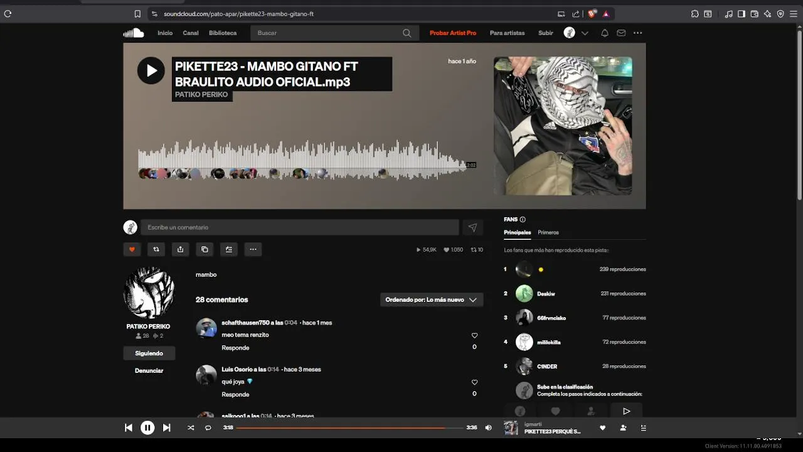Go to Inicio
Screen dimensions: 803x452
click(165, 33)
